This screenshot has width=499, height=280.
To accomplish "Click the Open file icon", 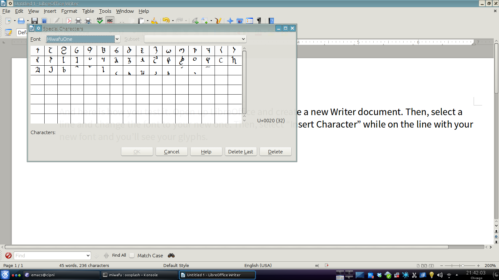I will pyautogui.click(x=21, y=21).
